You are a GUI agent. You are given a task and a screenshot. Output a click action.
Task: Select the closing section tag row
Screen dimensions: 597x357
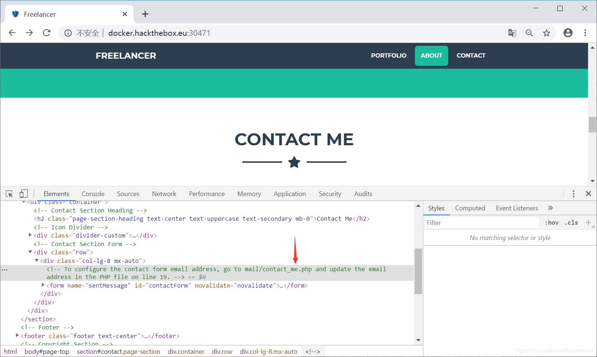point(38,319)
